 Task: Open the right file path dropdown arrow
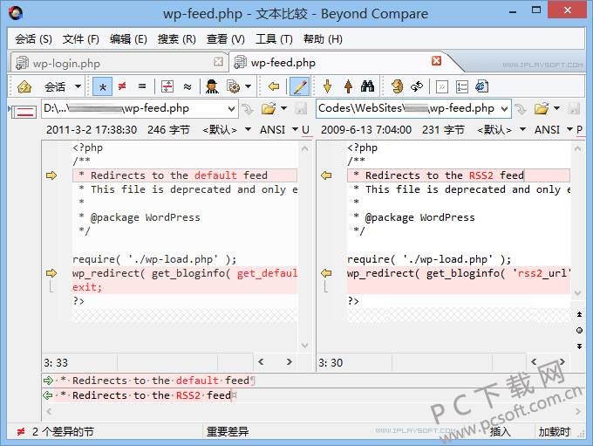tap(505, 109)
